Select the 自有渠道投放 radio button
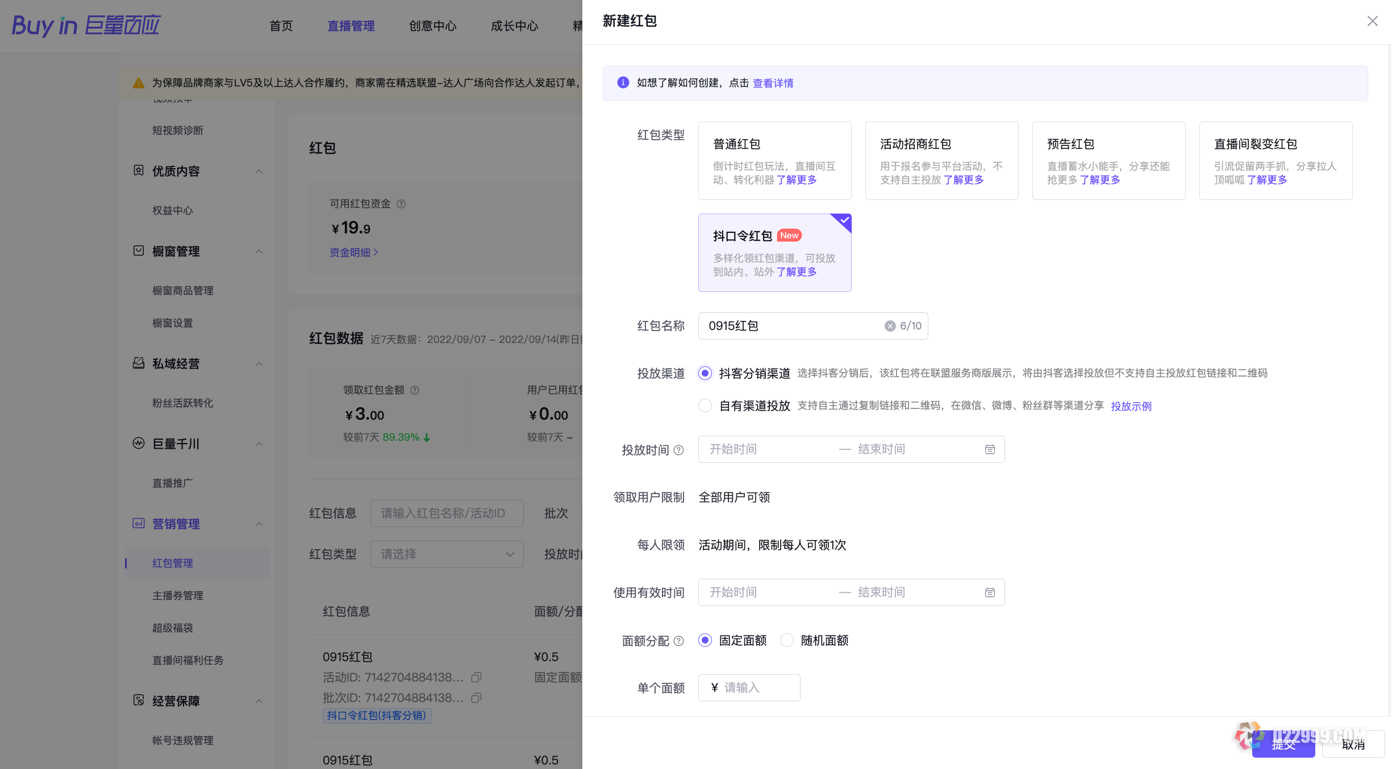The image size is (1392, 769). pos(705,406)
